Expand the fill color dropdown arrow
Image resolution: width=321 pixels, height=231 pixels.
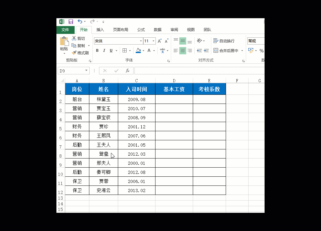[143, 51]
